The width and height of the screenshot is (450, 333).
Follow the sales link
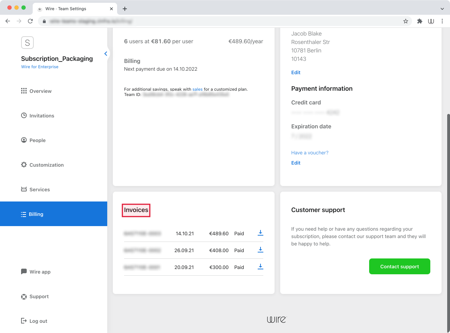pos(197,89)
